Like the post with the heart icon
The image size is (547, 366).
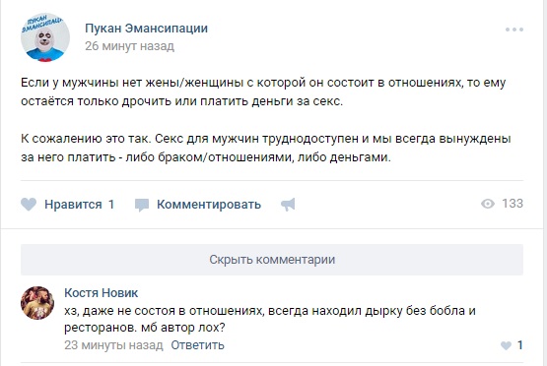29,204
